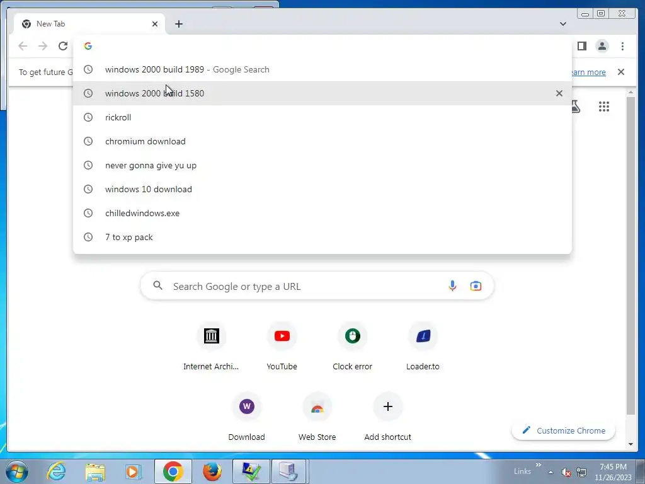The height and width of the screenshot is (484, 645).
Task: Open the taskbar computer item
Action: coord(288,471)
